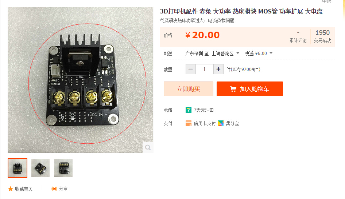Increase quantity with the plus button
Image resolution: width=345 pixels, height=199 pixels.
(218, 69)
